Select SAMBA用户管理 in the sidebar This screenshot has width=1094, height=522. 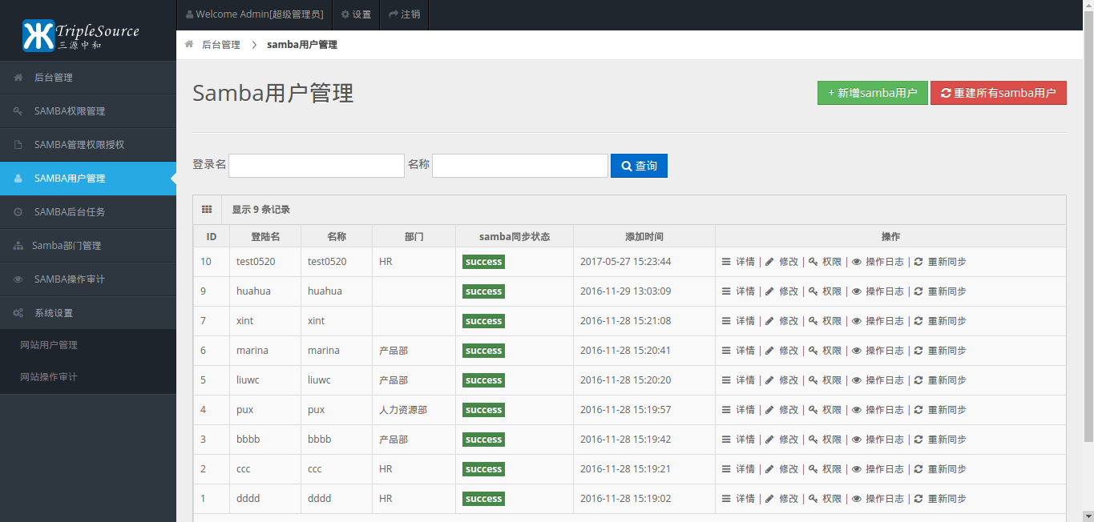[88, 179]
